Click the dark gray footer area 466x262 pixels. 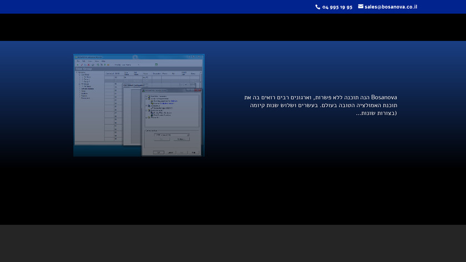pyautogui.click(x=233, y=243)
